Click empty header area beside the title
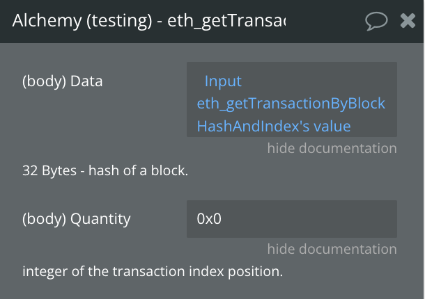The height and width of the screenshot is (299, 425). pyautogui.click(x=325, y=21)
